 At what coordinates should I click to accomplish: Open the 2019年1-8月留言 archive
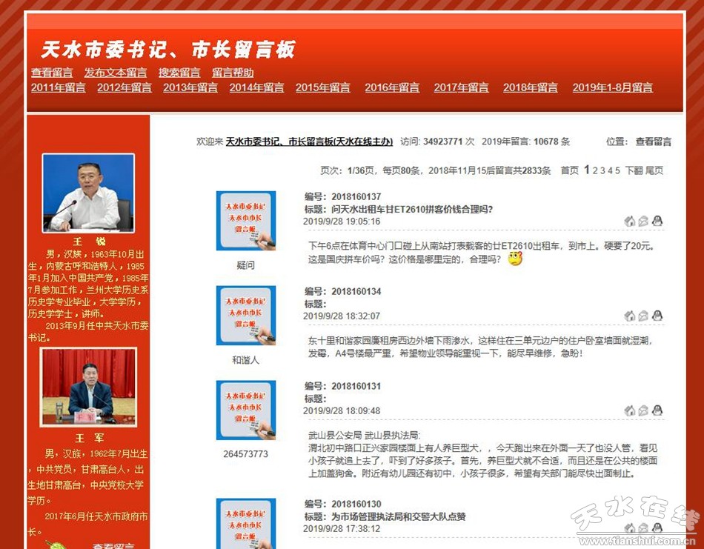click(x=612, y=87)
